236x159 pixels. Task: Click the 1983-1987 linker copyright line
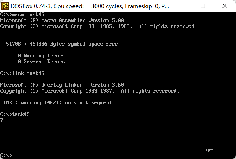coord(90,91)
